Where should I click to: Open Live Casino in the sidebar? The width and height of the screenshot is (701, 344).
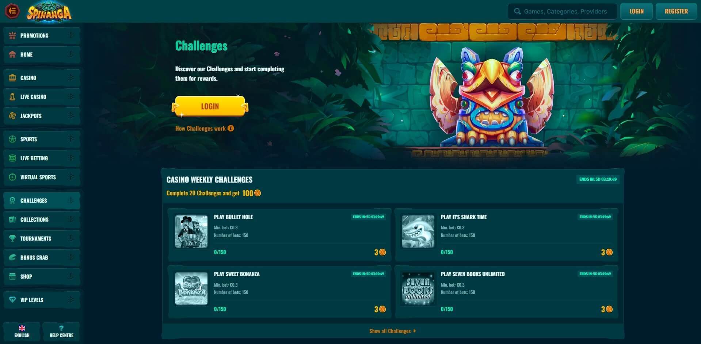point(42,97)
